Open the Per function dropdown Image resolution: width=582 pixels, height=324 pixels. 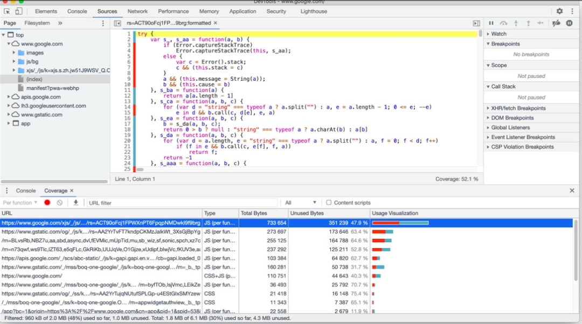click(20, 203)
